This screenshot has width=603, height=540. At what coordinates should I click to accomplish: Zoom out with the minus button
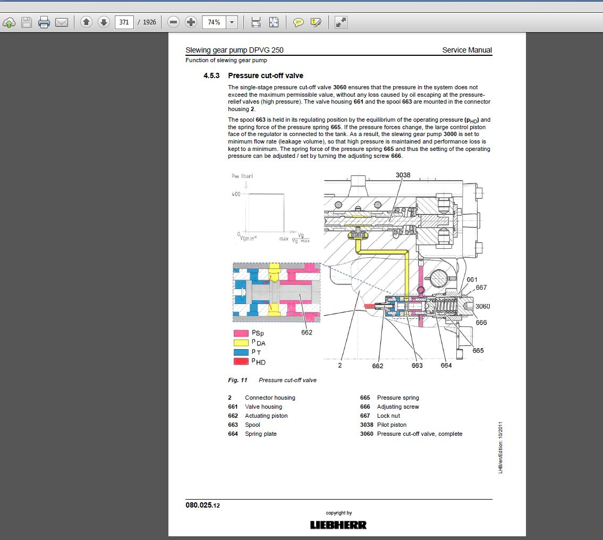click(x=173, y=22)
